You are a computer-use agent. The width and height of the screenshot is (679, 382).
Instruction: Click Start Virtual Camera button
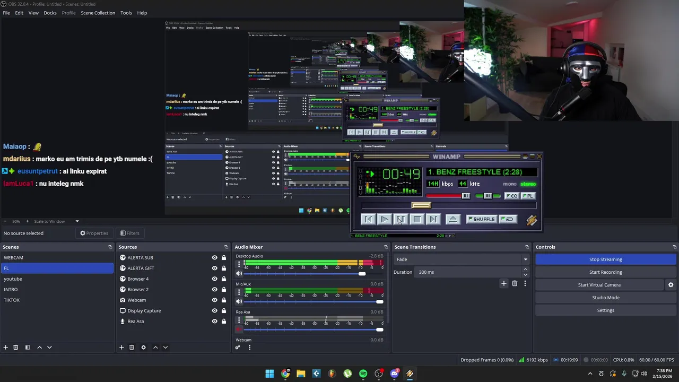coord(599,285)
